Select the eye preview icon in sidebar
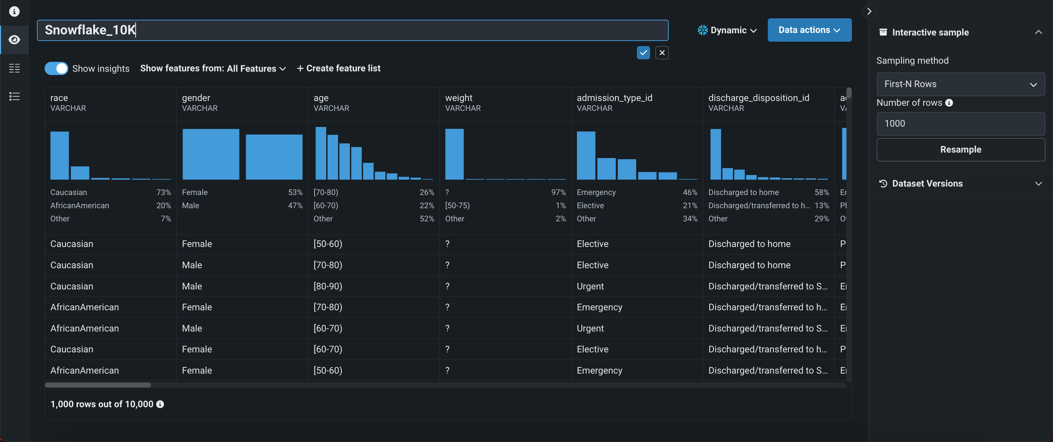 pos(14,40)
